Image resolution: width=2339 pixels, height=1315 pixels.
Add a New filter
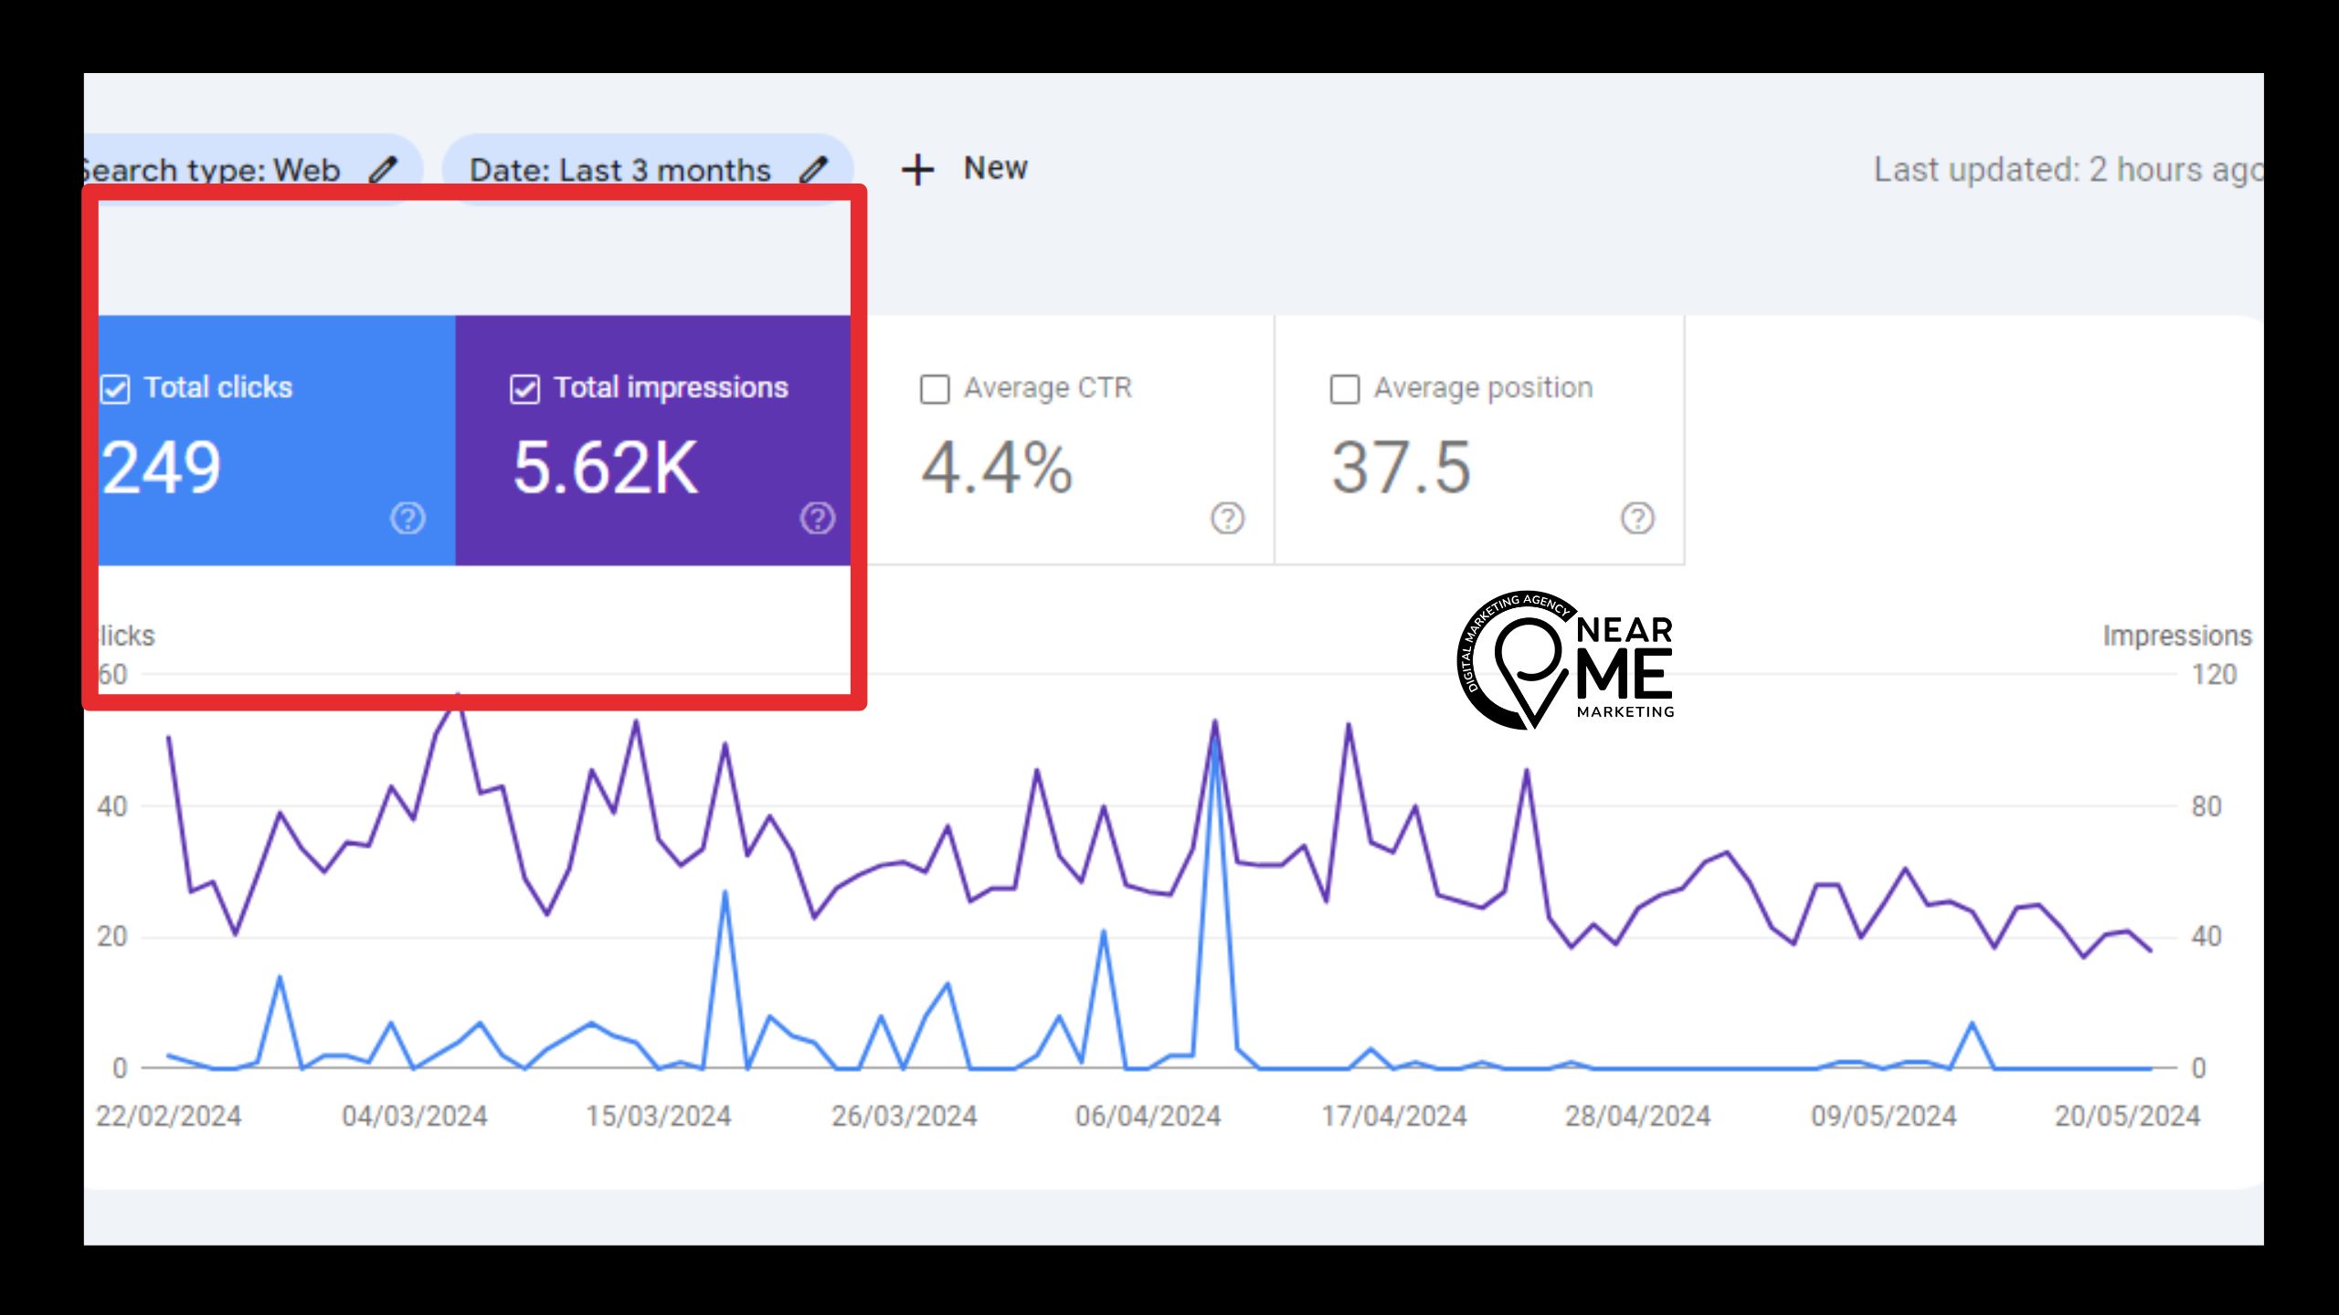coord(994,168)
